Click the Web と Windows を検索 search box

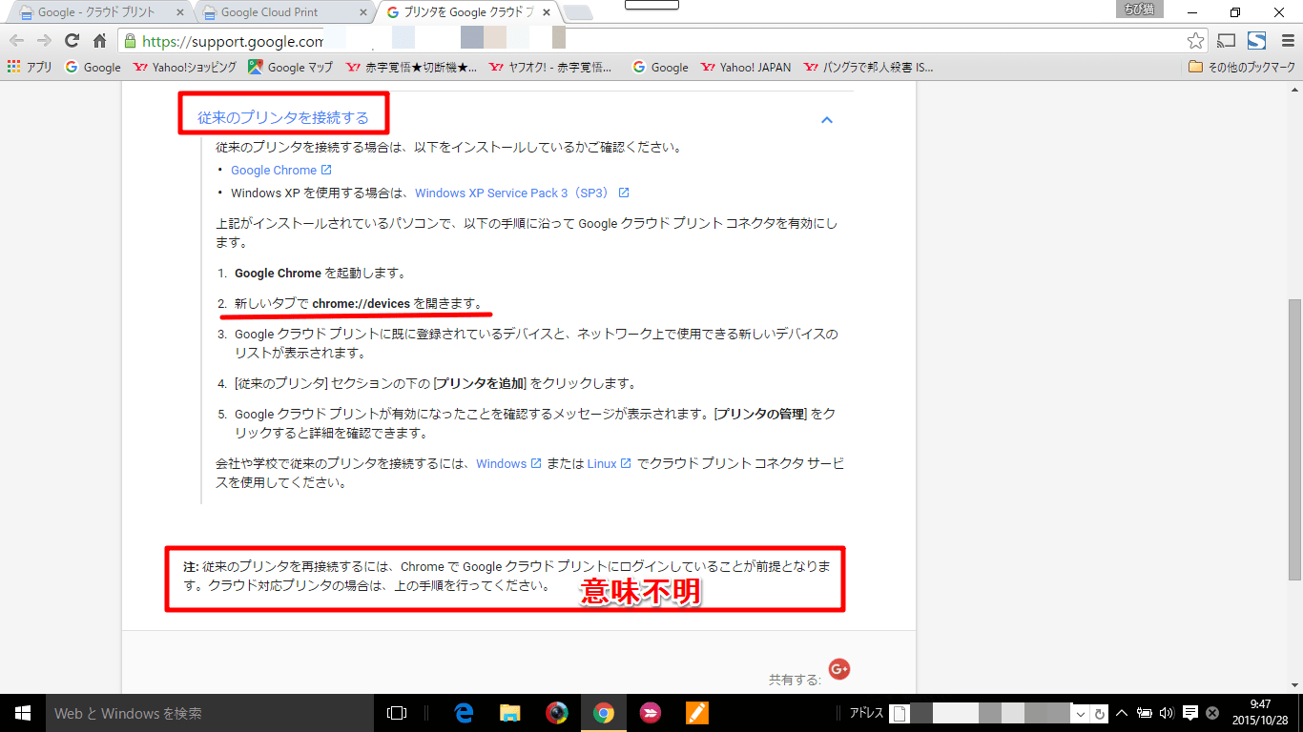point(210,713)
